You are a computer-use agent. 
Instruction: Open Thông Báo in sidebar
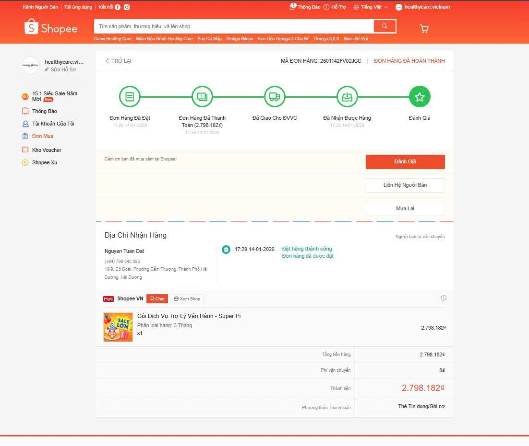pos(45,111)
